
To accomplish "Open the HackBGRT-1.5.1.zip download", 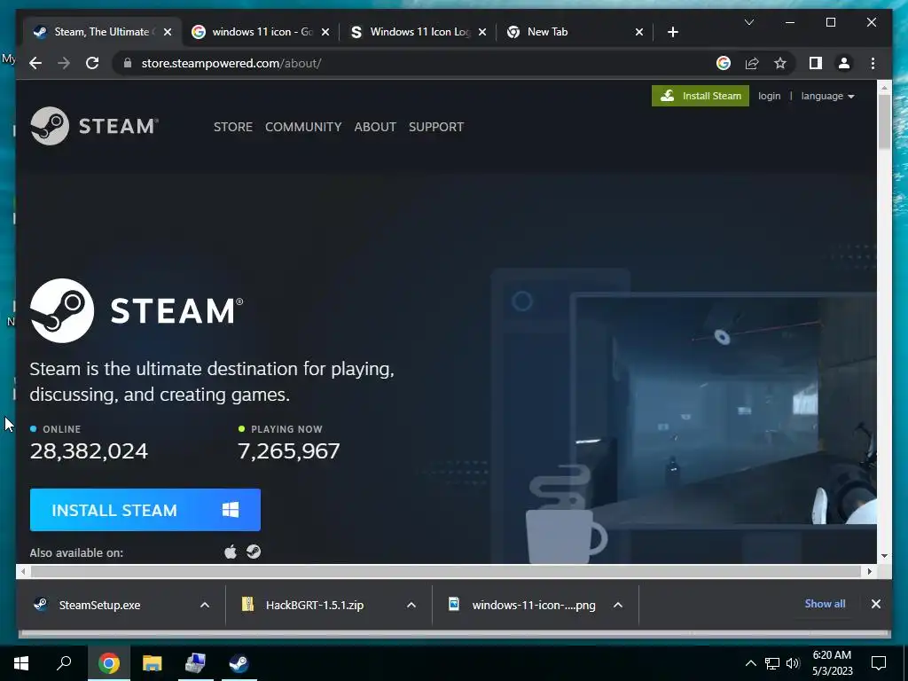I will point(315,605).
